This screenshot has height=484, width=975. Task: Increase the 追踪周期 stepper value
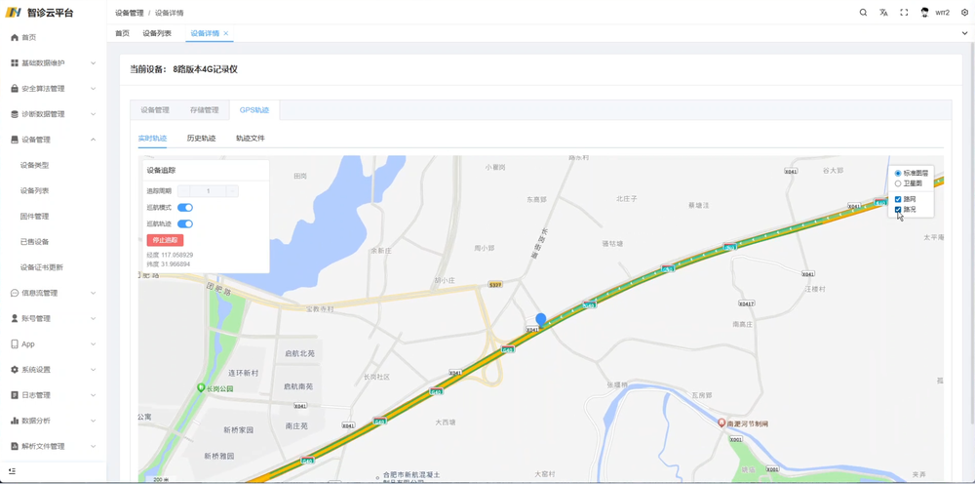232,191
